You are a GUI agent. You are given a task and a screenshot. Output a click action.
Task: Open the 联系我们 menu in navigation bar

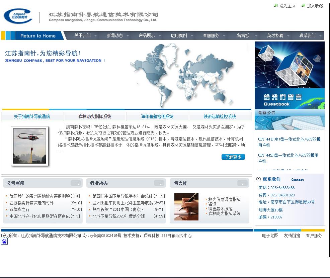(307, 35)
